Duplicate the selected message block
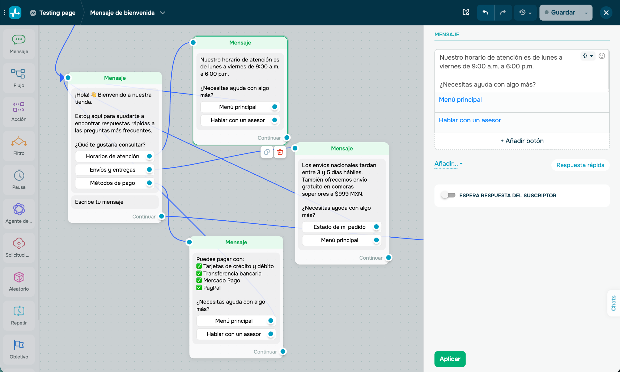 [x=267, y=152]
